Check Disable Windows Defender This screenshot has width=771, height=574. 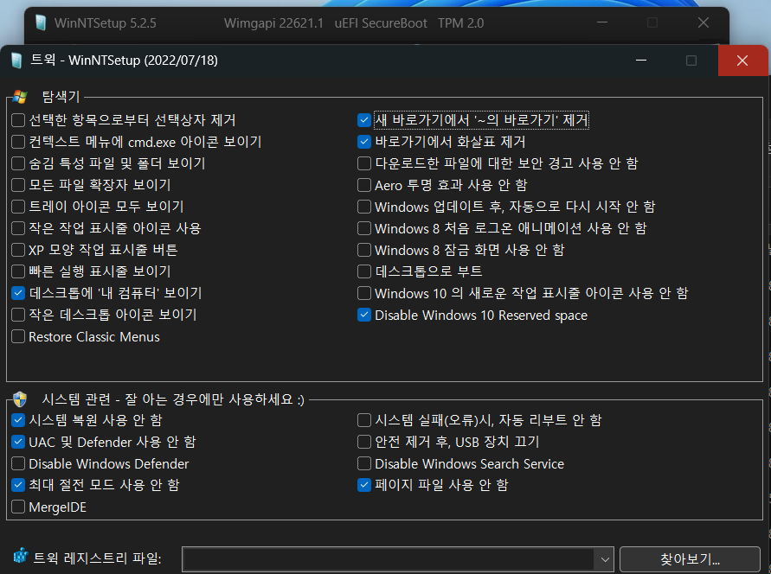tap(18, 463)
